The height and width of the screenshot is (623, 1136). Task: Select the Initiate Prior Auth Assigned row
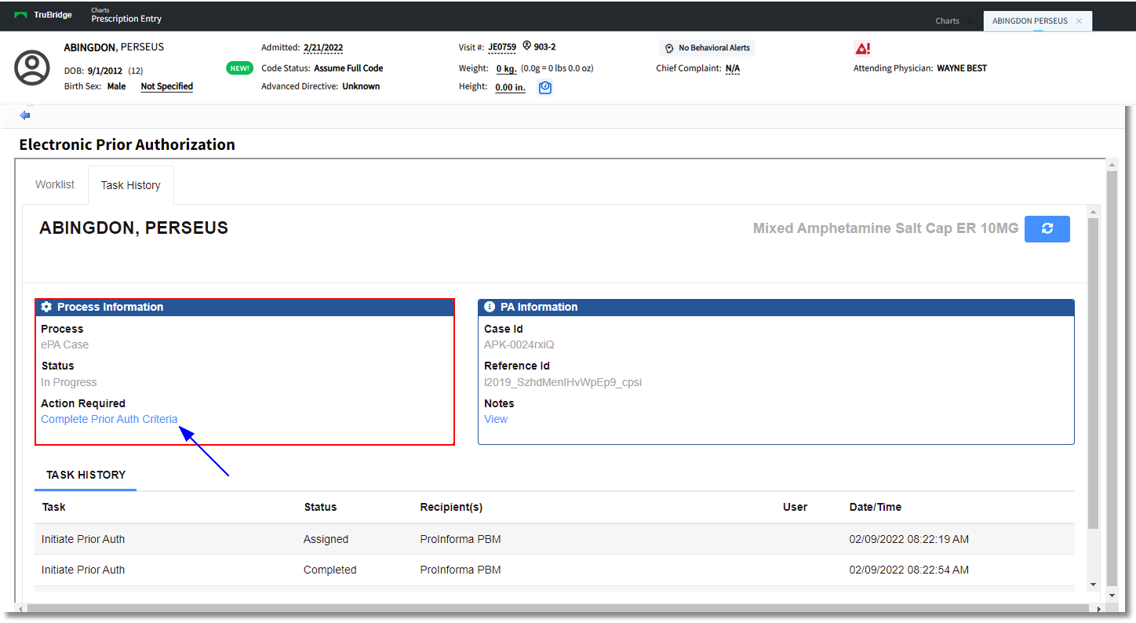click(555, 539)
